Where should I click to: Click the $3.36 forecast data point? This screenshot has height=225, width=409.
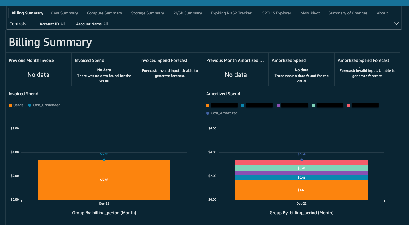click(104, 160)
